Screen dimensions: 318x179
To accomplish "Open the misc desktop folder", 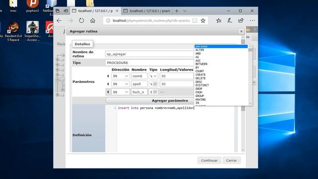I will click(13, 6).
